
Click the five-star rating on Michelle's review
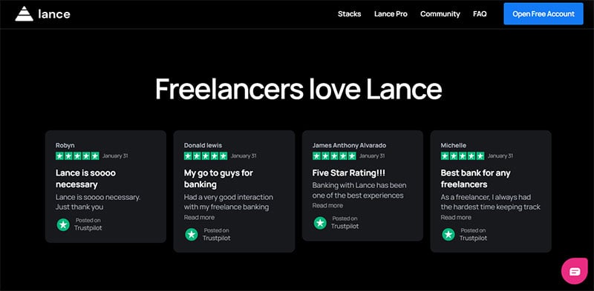[x=463, y=155]
